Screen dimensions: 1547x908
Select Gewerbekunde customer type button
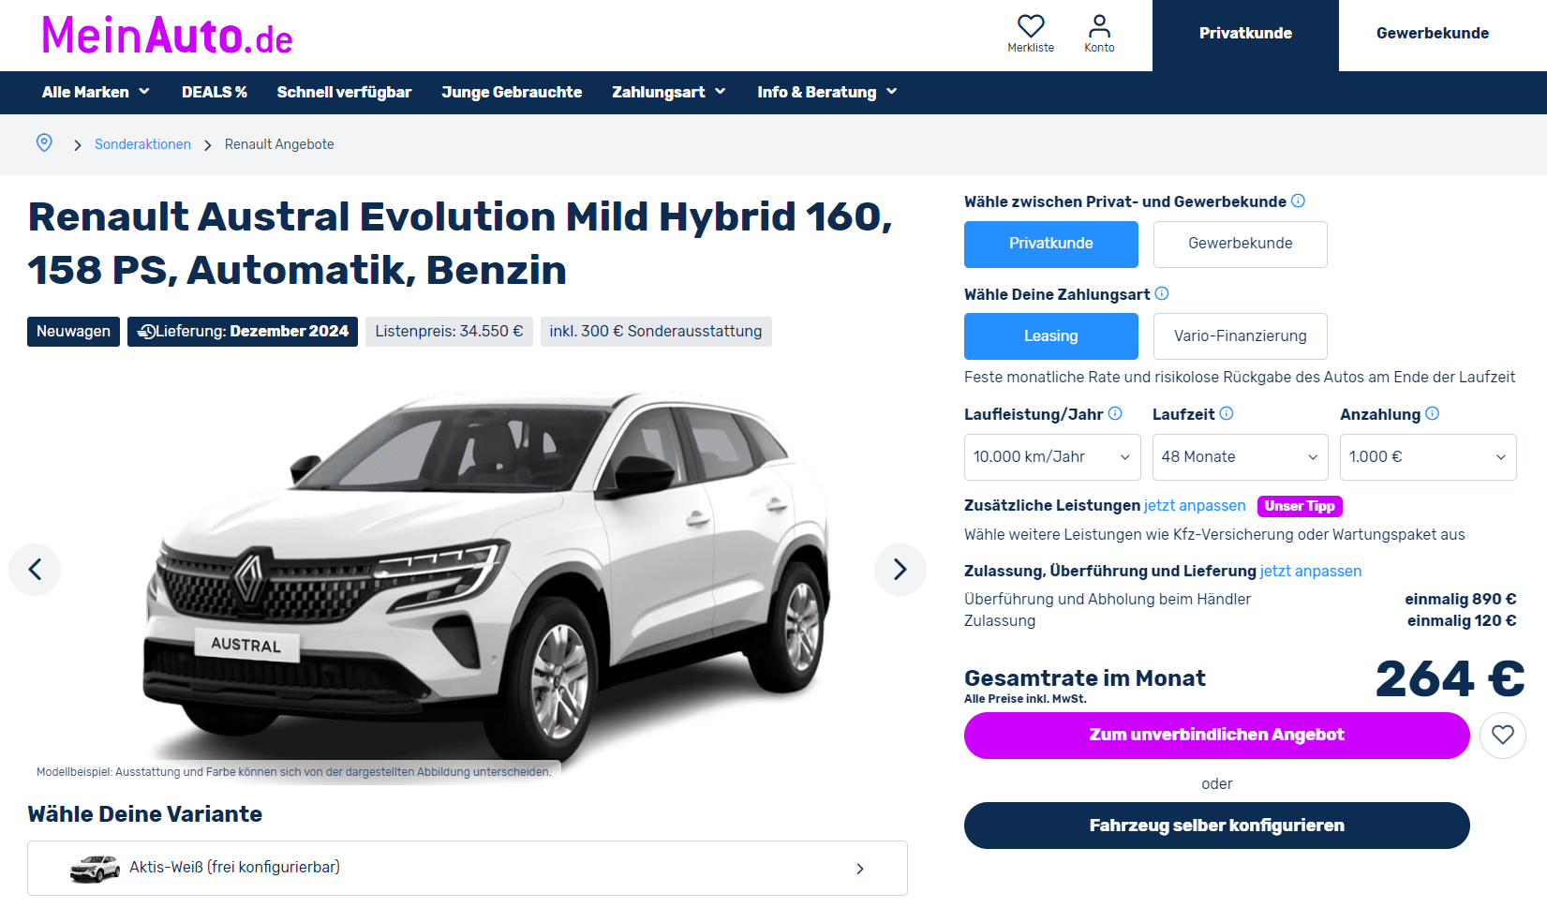click(1240, 244)
